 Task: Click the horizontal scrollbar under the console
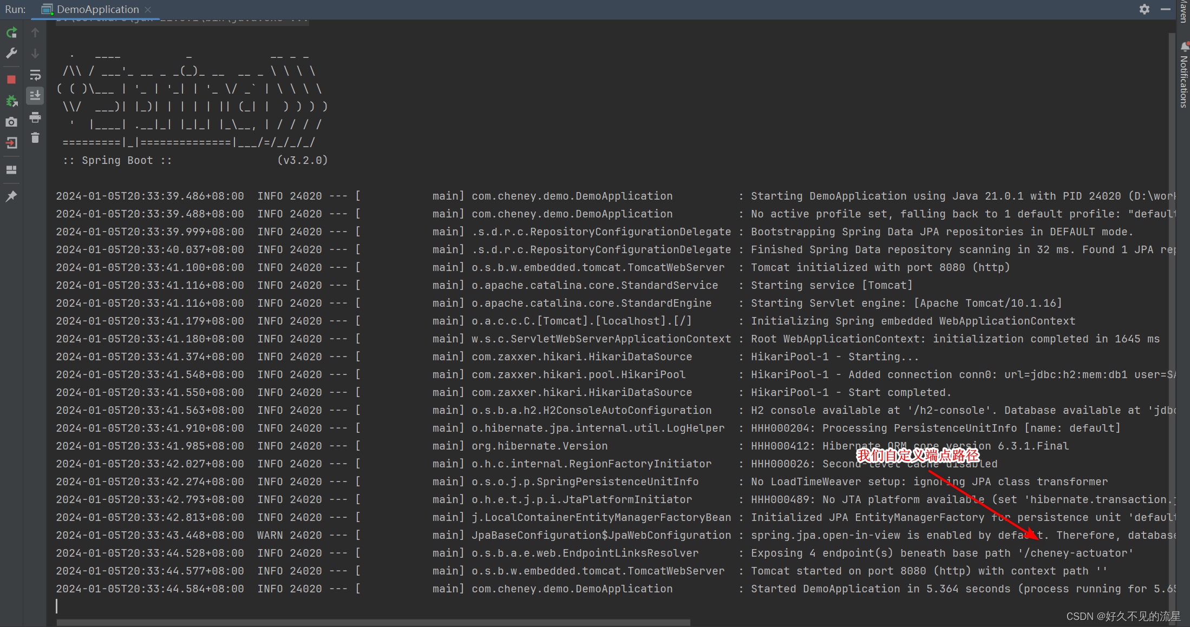click(x=374, y=622)
